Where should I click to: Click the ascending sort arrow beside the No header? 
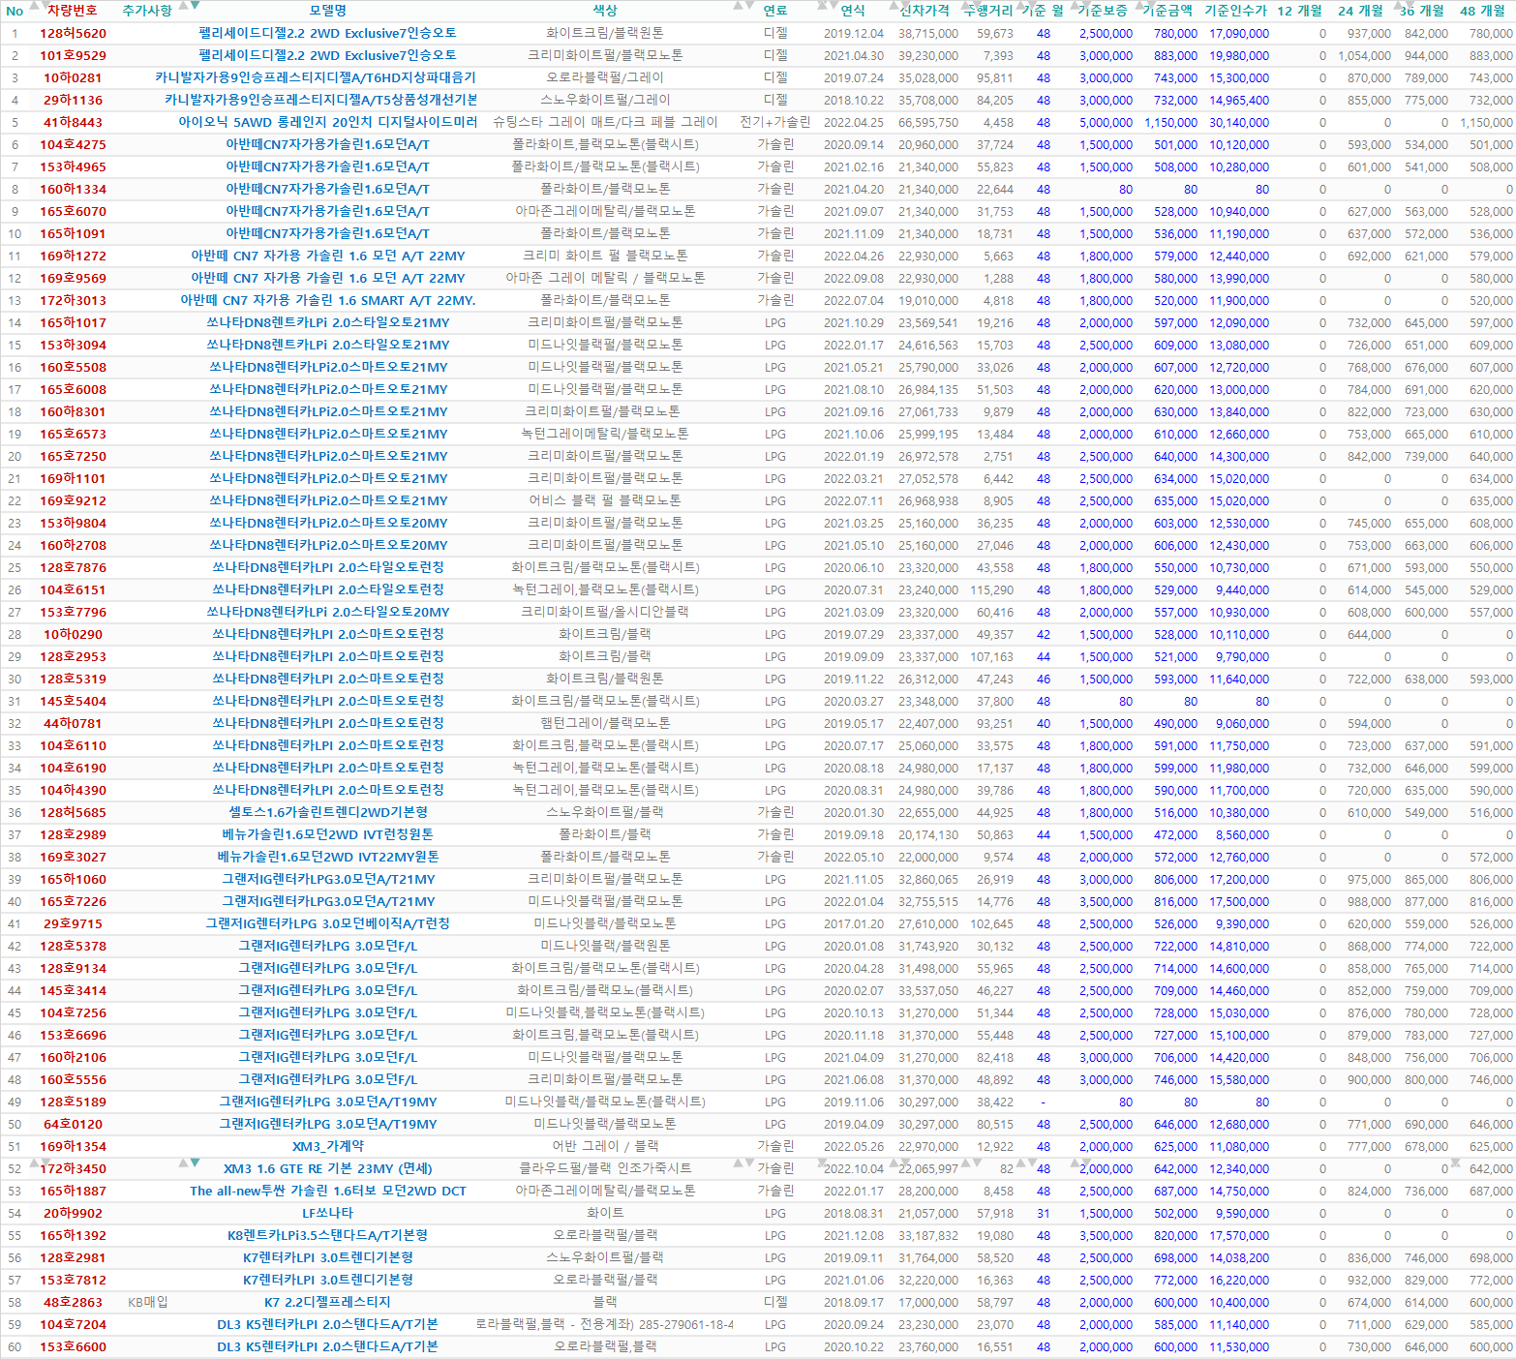(32, 6)
